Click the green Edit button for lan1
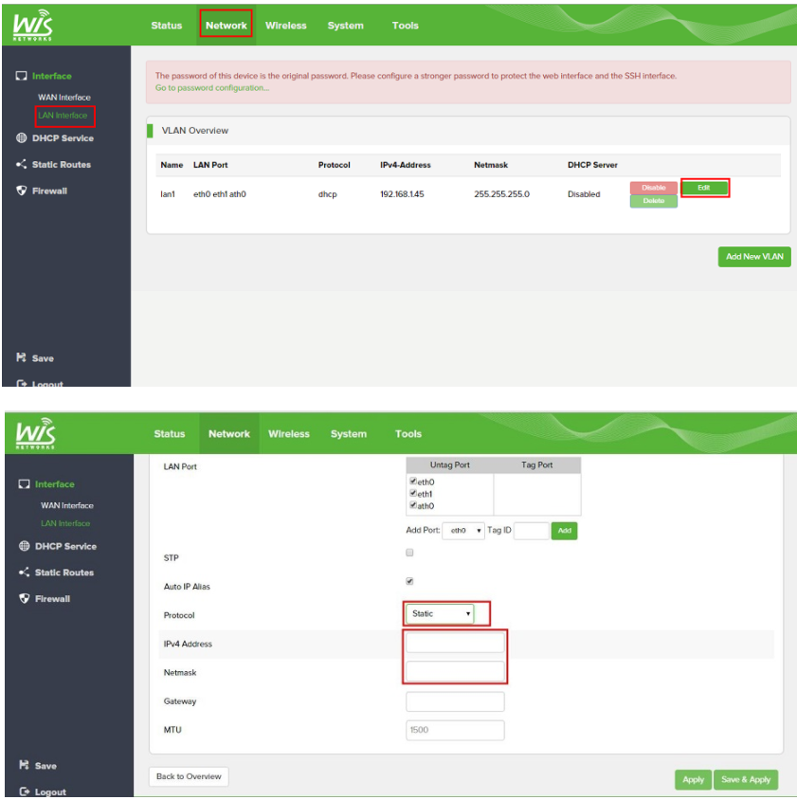The image size is (797, 800). 704,188
